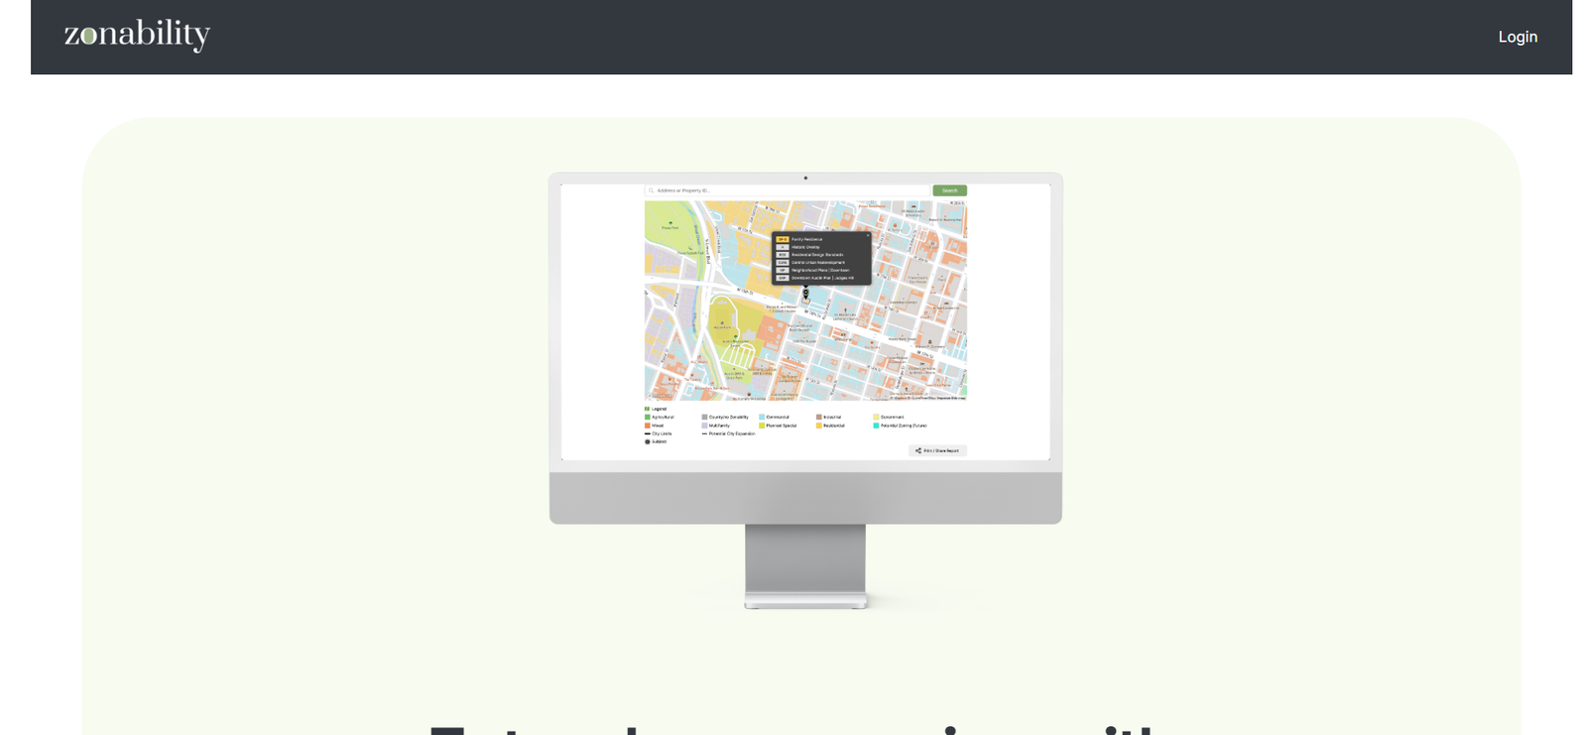Screen dimensions: 1587x735
Task: Click the search magnifier icon
Action: 651,190
